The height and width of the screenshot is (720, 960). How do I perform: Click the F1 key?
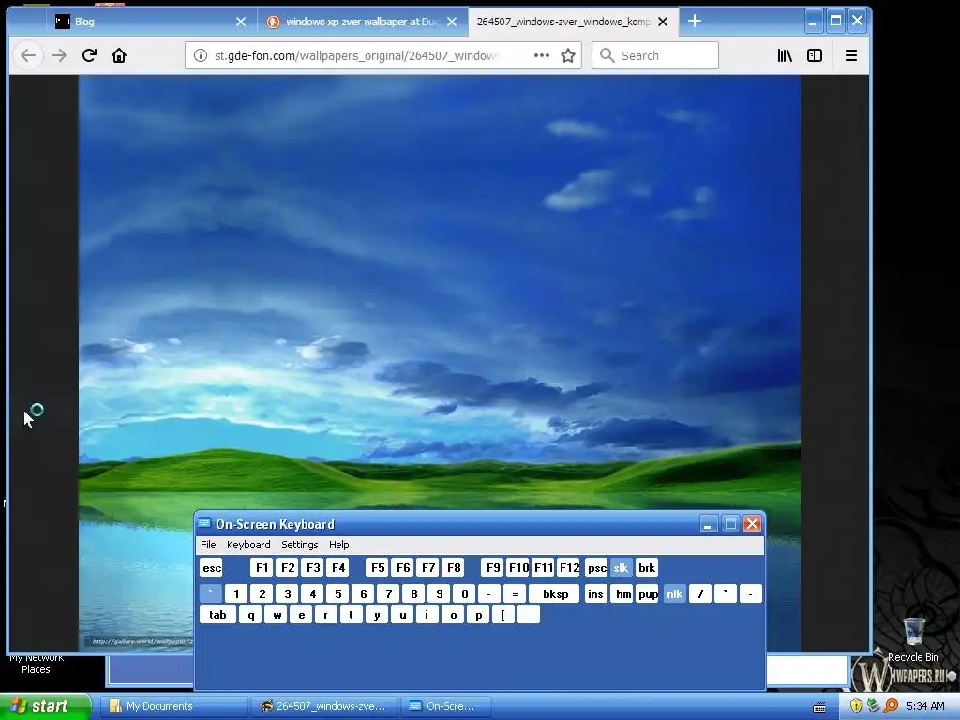(x=262, y=567)
